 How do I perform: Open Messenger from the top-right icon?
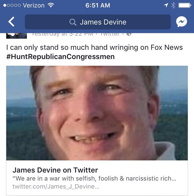point(181,22)
